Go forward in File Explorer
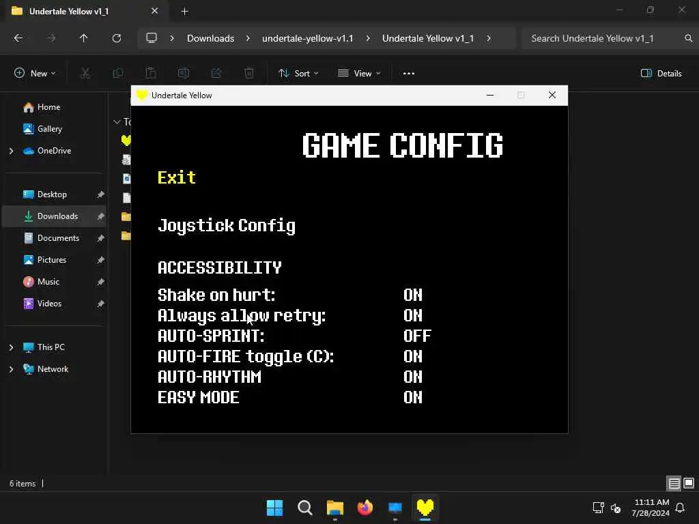The height and width of the screenshot is (524, 699). coord(51,38)
